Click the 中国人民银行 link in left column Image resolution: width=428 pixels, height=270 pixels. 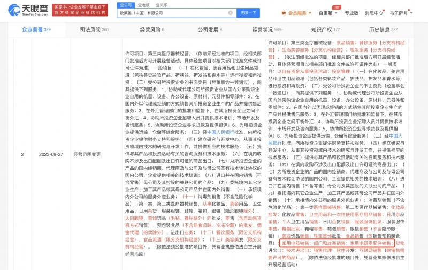[x=220, y=132]
